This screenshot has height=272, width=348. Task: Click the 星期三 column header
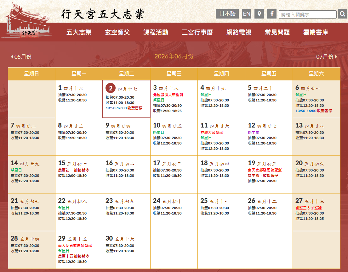pos(174,74)
